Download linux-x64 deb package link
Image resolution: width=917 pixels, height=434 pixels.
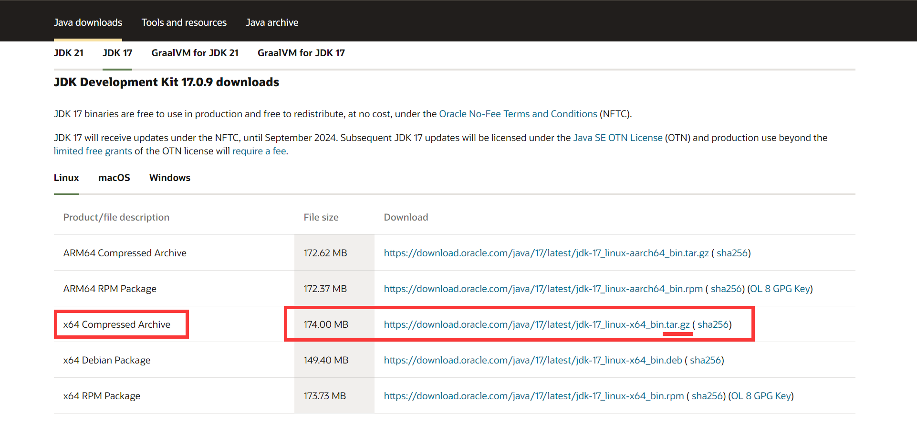(533, 360)
